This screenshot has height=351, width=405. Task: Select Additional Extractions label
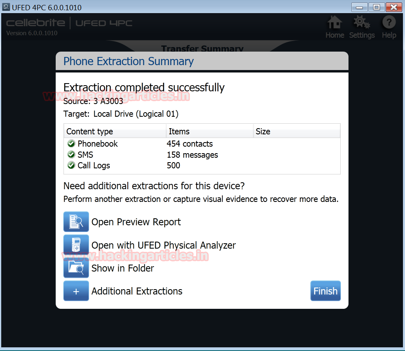(137, 291)
